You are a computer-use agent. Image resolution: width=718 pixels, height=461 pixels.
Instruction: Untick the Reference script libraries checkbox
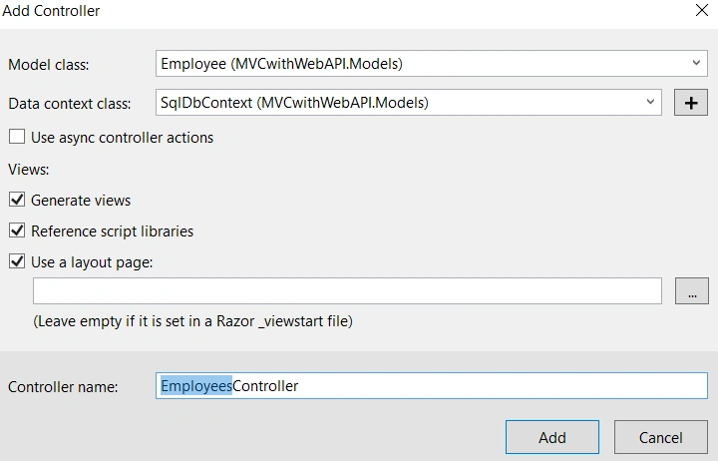point(17,230)
